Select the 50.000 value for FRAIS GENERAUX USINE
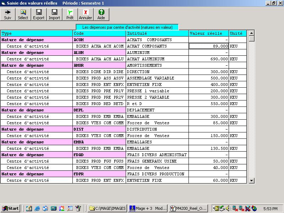 (209, 161)
